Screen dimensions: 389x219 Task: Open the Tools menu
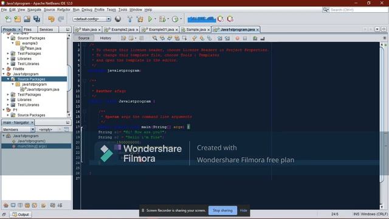pyautogui.click(x=123, y=10)
